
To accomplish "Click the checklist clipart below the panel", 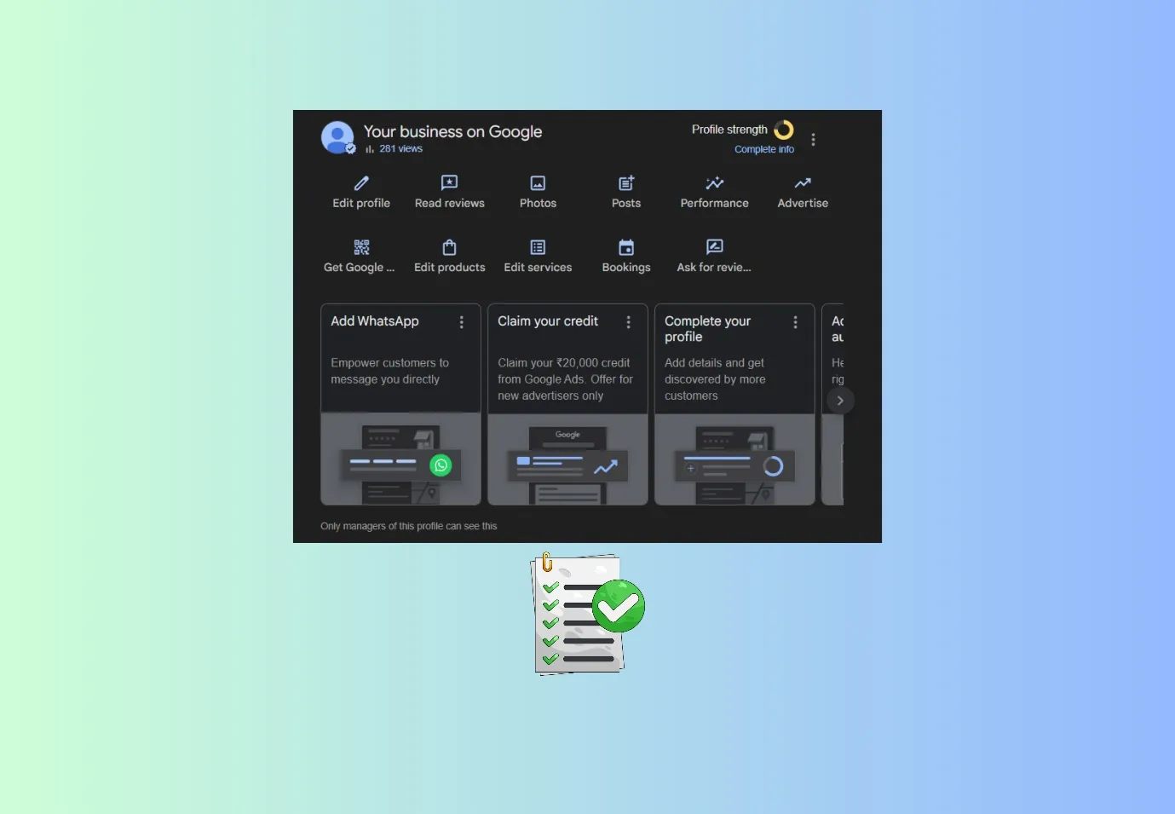I will (x=587, y=614).
